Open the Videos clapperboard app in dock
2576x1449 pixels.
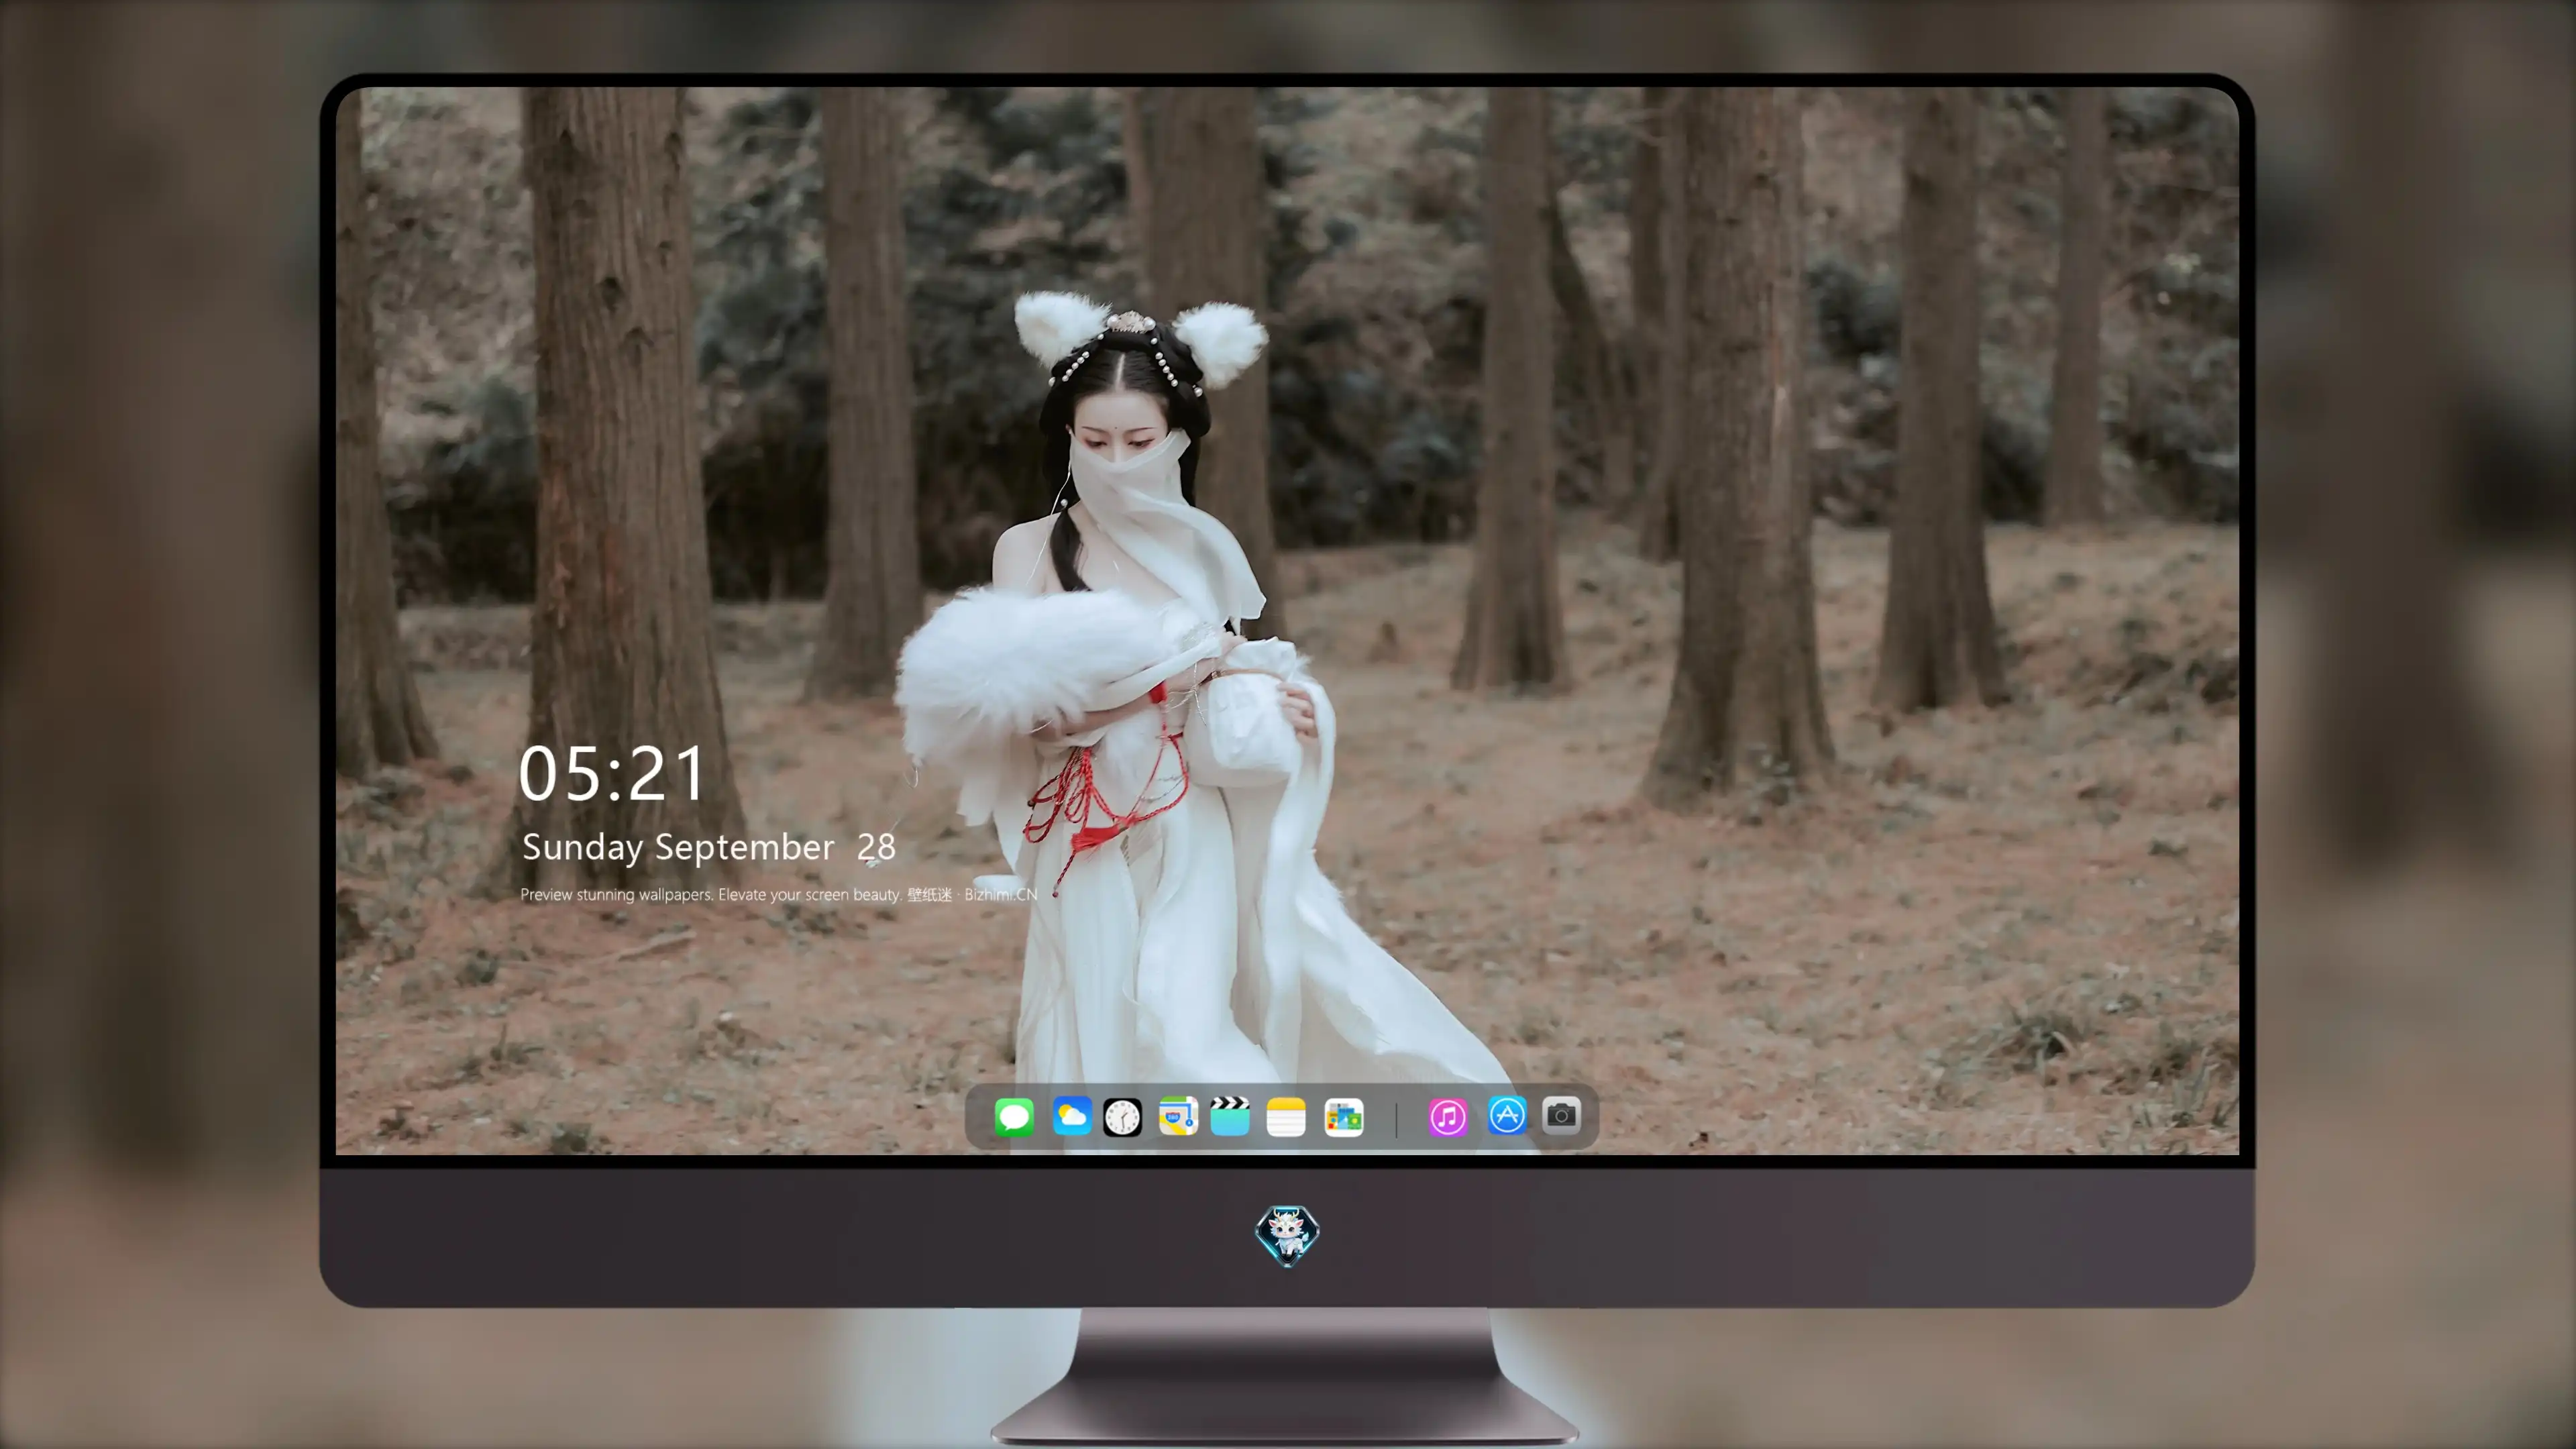click(1230, 1116)
